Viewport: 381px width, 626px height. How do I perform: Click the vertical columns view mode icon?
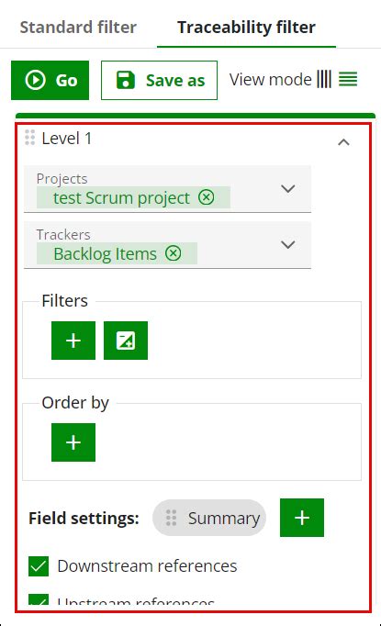(324, 79)
